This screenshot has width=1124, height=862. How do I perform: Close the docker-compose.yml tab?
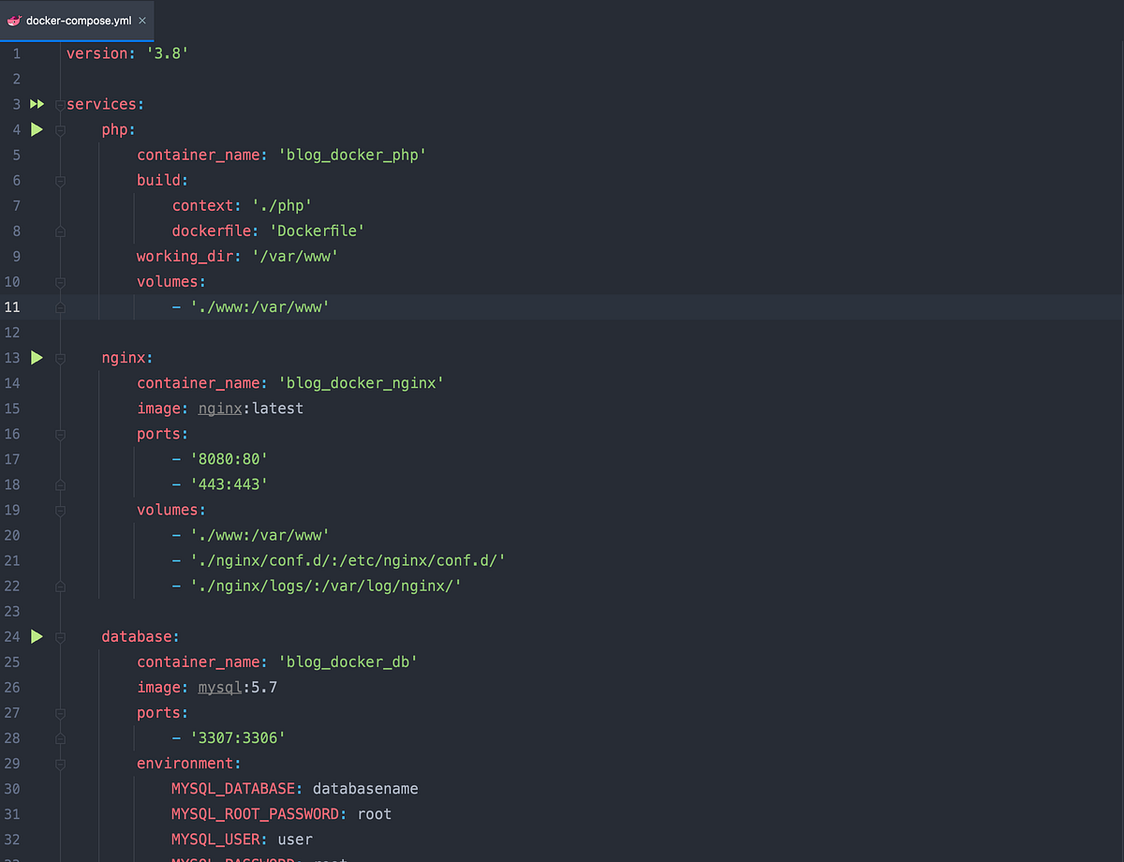[x=141, y=19]
